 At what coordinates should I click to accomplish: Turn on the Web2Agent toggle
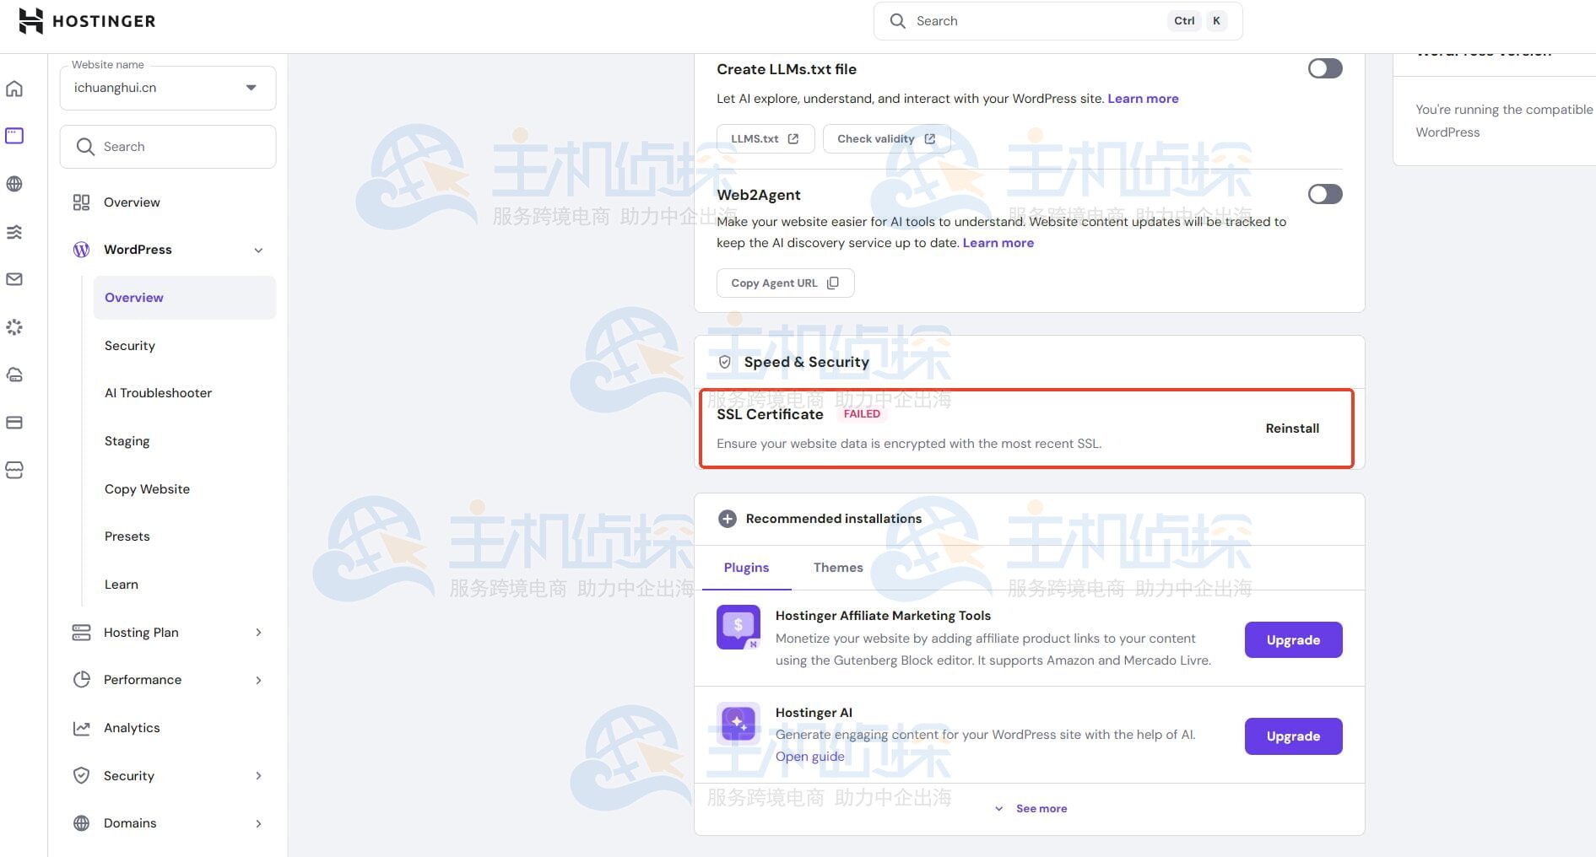pos(1324,194)
